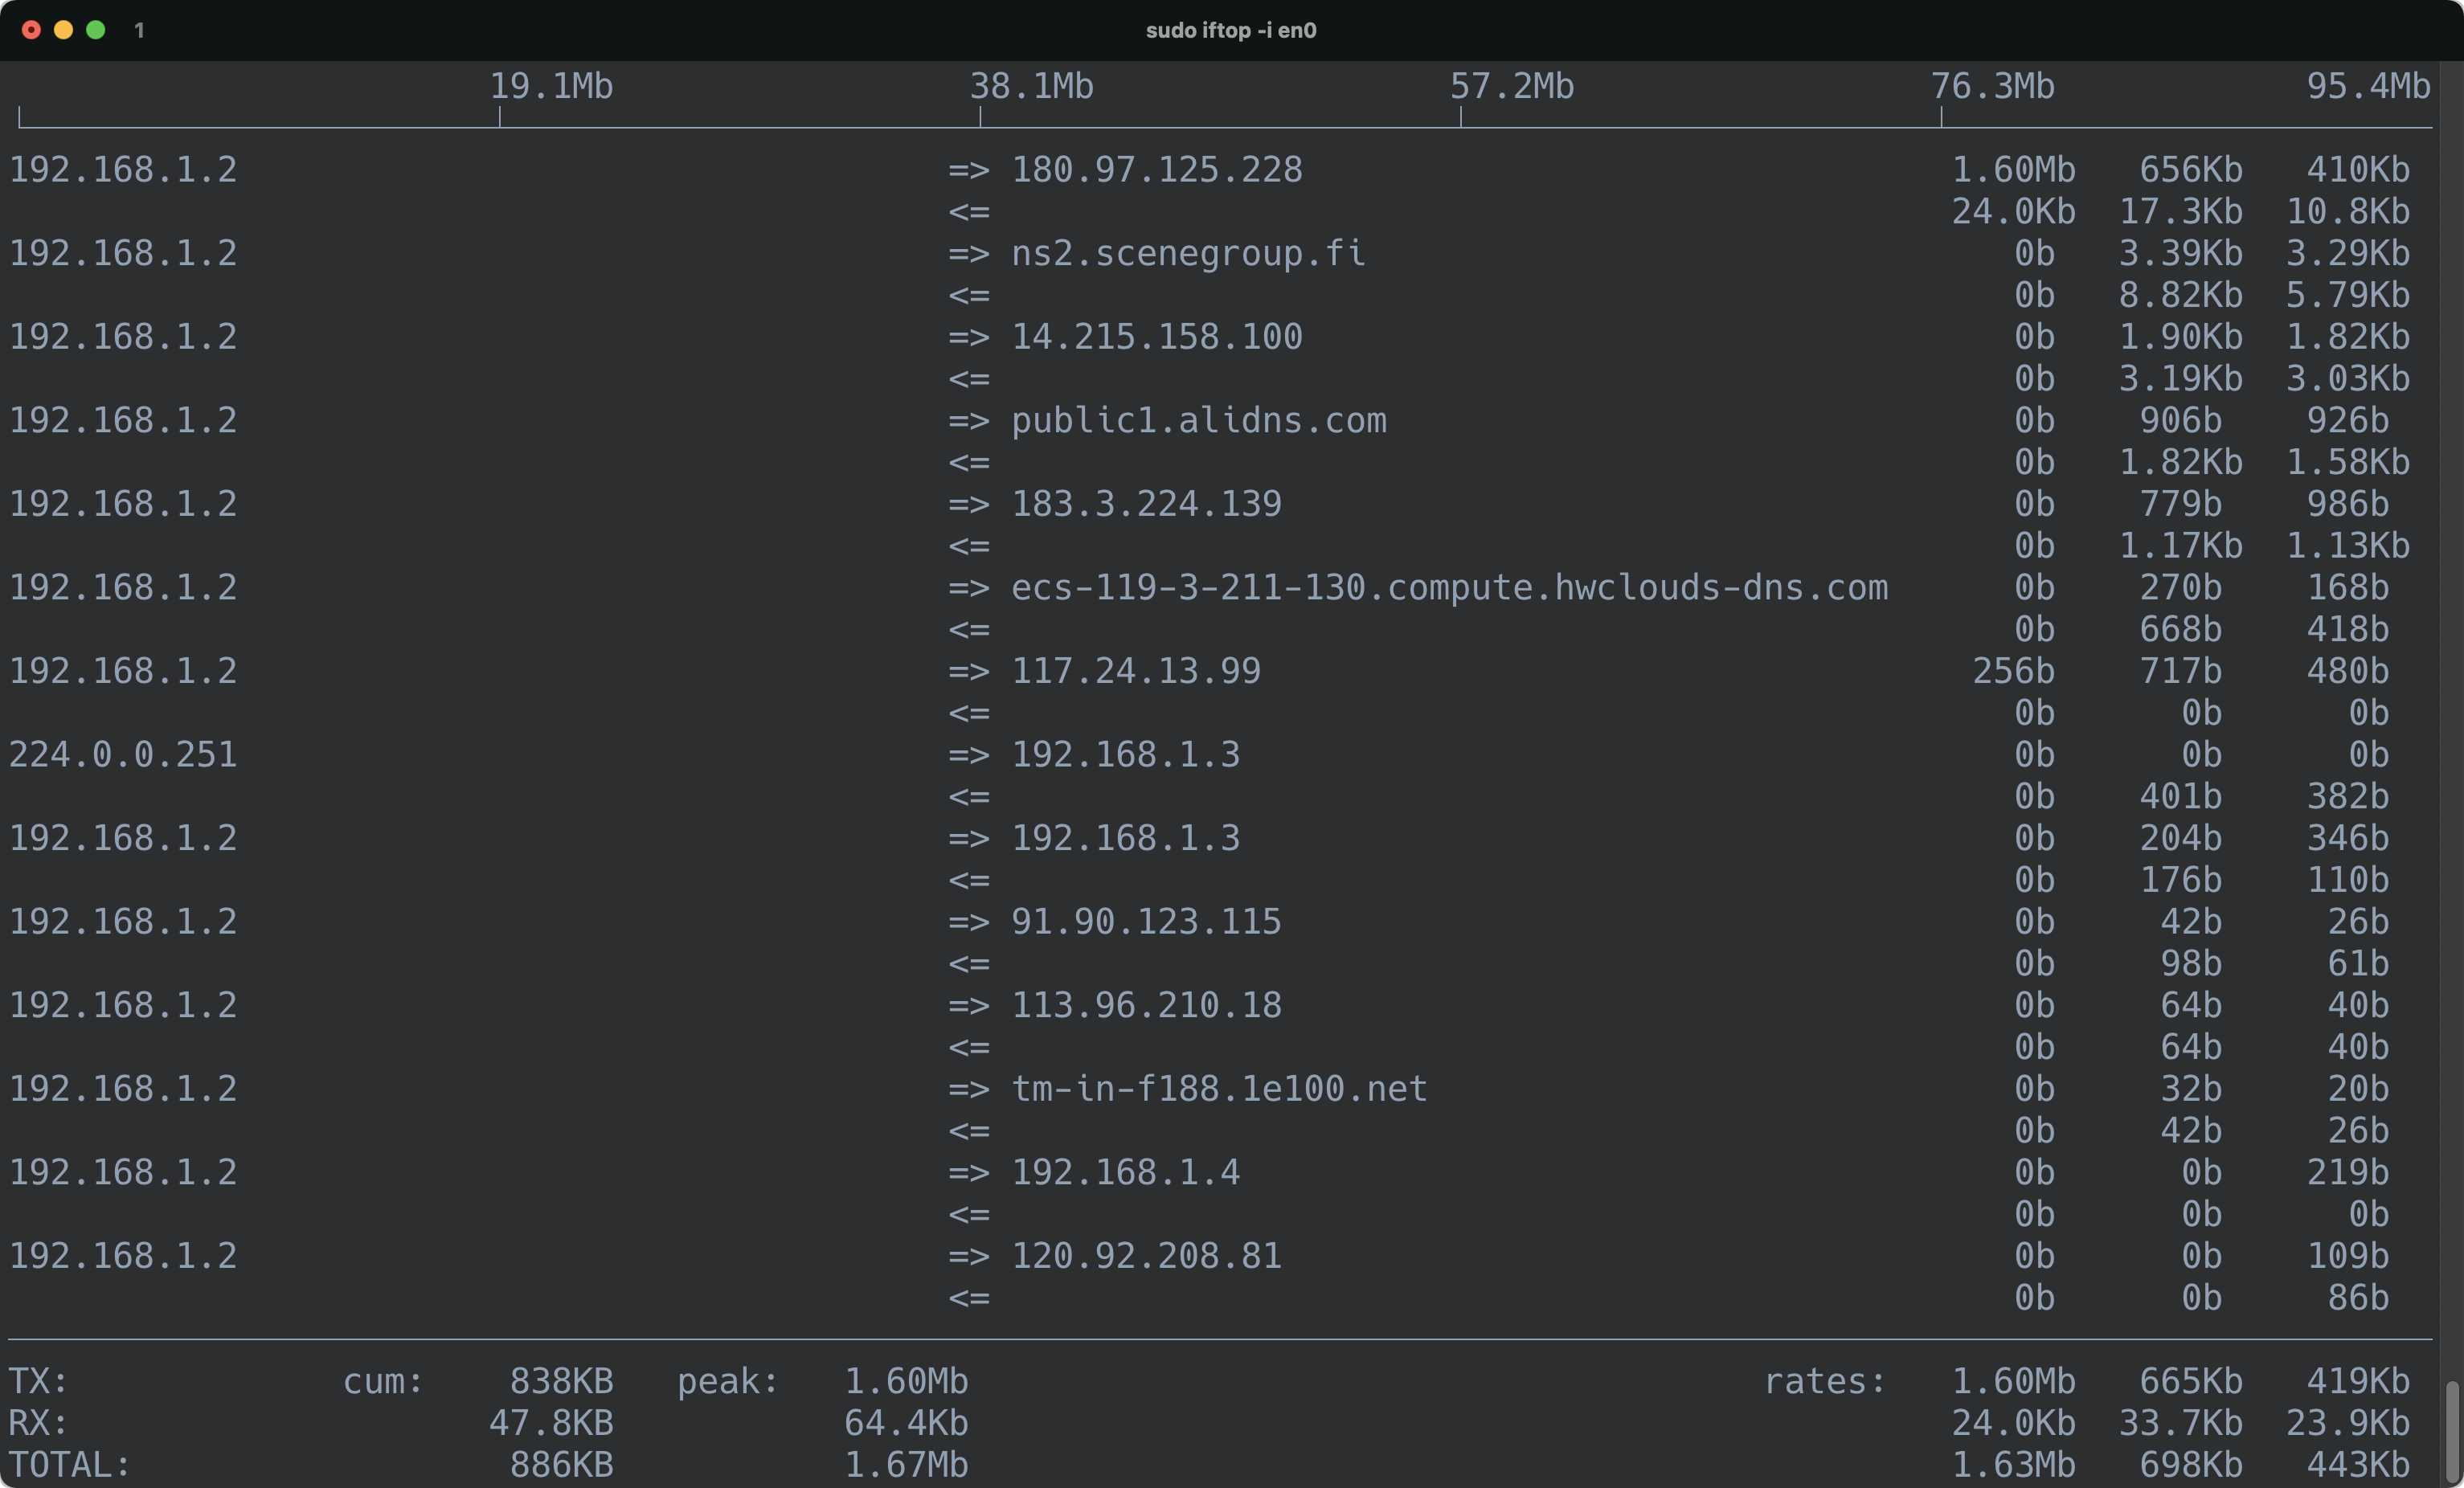This screenshot has height=1488, width=2464.
Task: Click destination host 183.3.224.139
Action: (1147, 504)
